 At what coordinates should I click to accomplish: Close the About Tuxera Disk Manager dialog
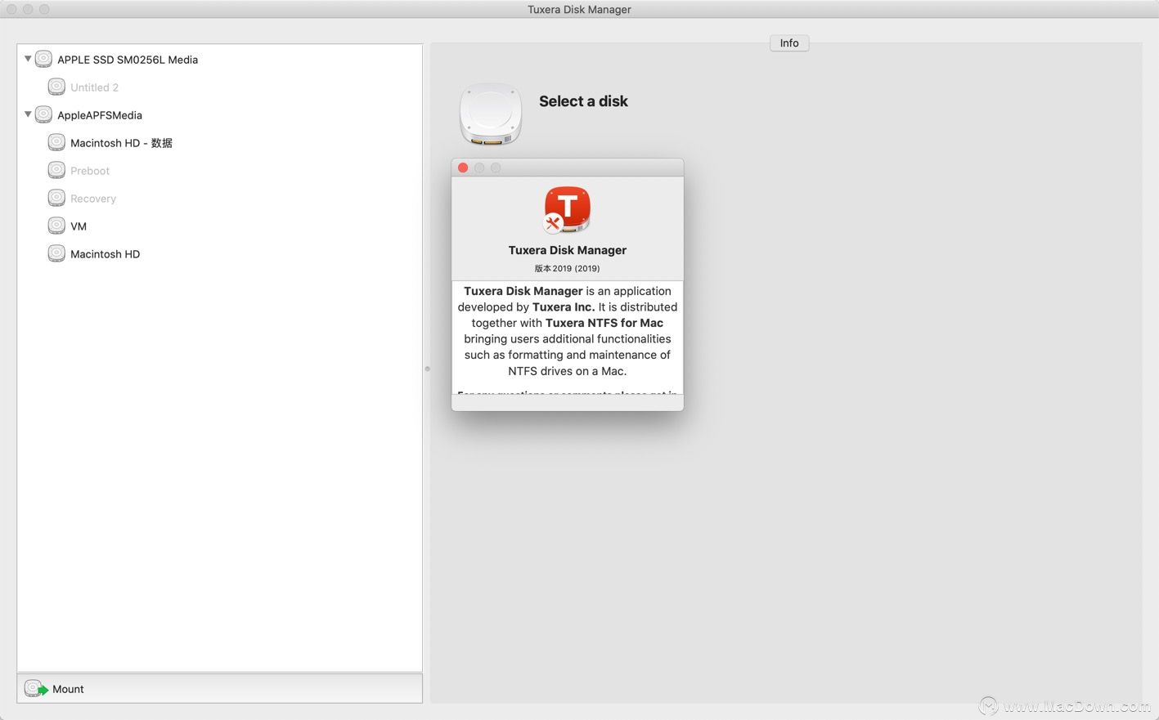pyautogui.click(x=463, y=168)
